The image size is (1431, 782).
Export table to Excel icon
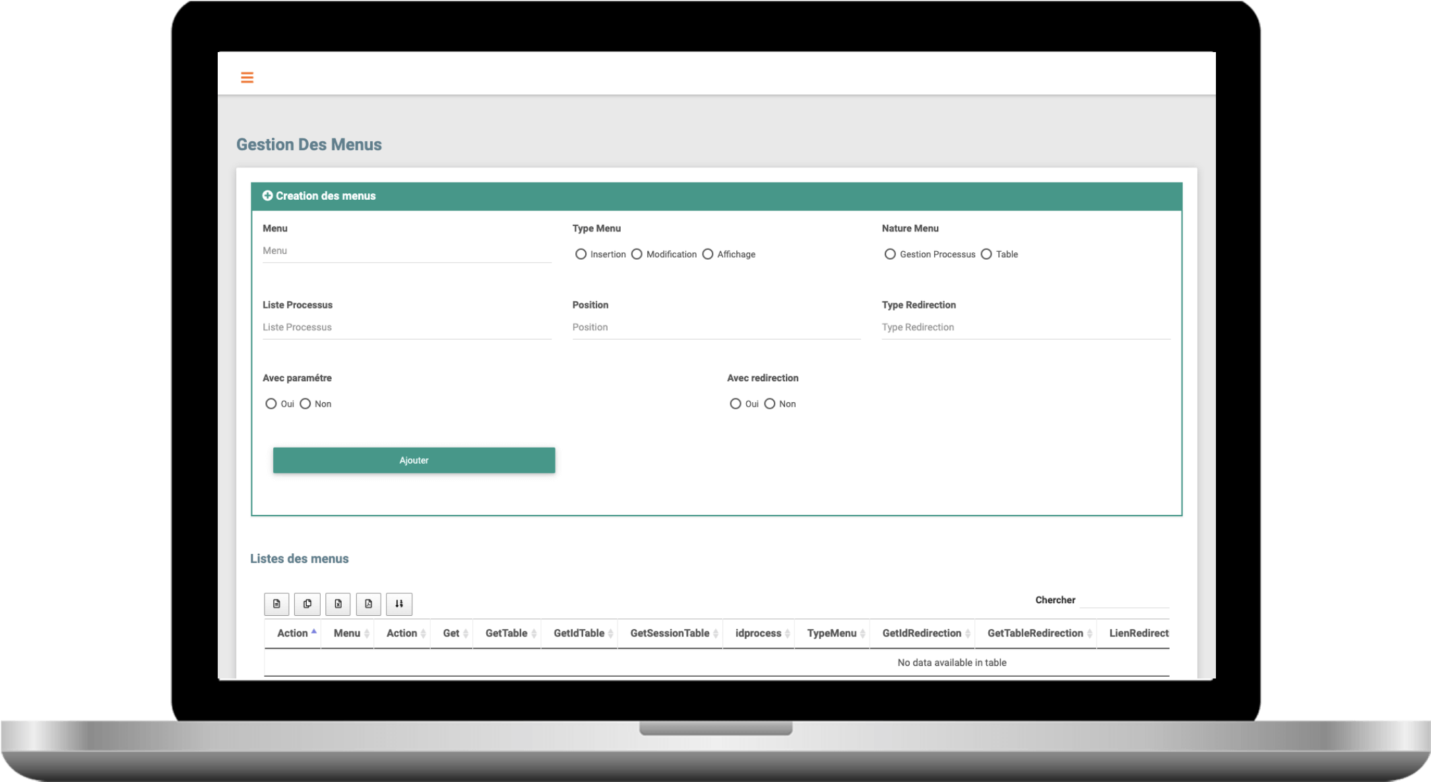(x=338, y=603)
